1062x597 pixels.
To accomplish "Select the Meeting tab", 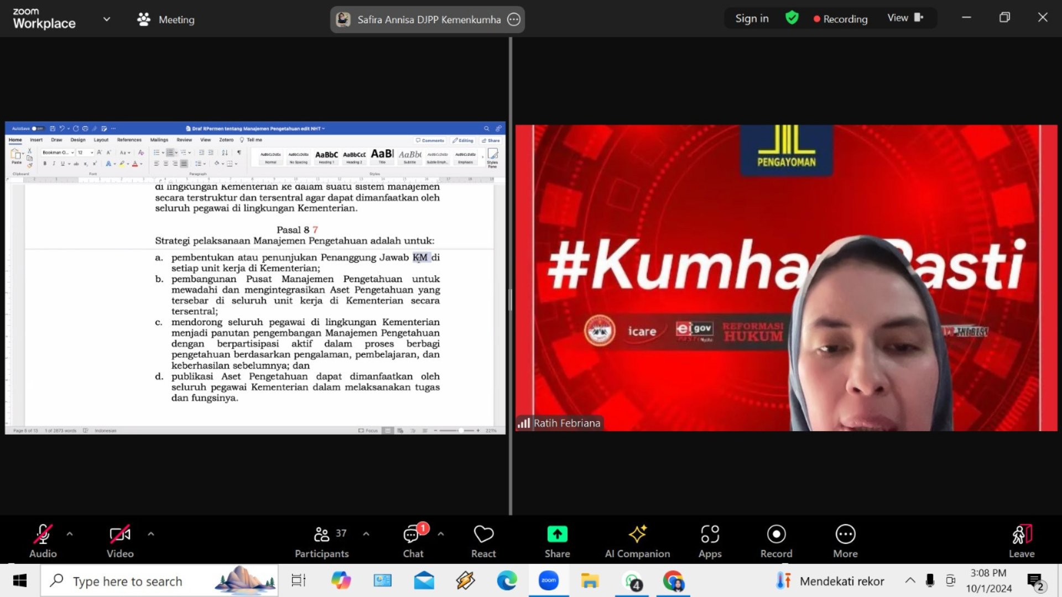I will tap(166, 19).
